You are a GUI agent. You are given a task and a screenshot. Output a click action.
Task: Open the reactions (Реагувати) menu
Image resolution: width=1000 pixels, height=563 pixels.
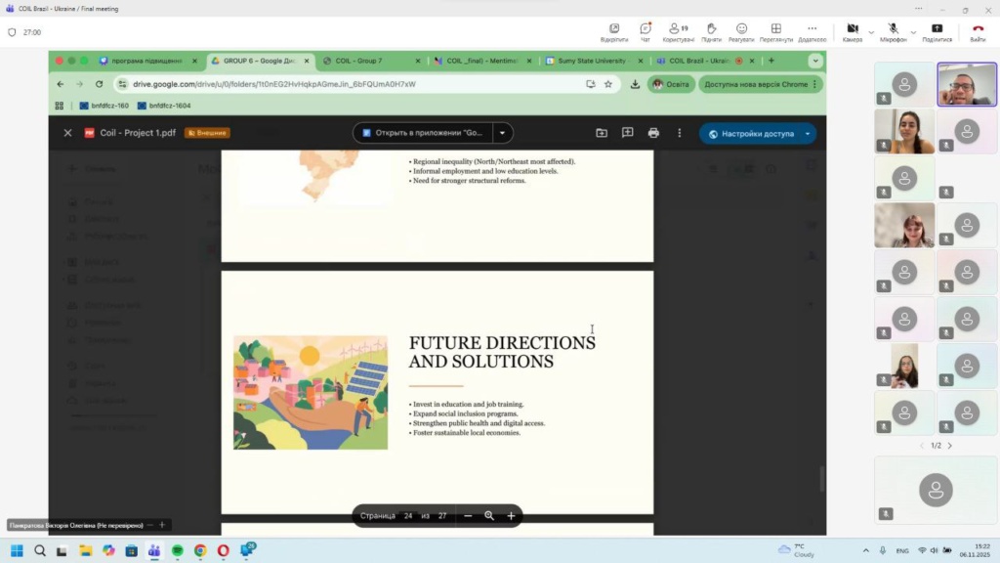point(741,31)
